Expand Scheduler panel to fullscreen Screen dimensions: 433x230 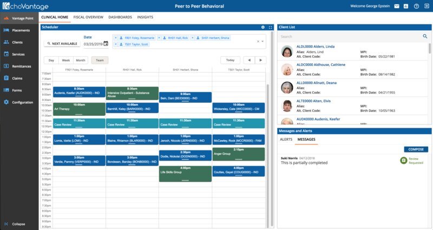tap(270, 27)
